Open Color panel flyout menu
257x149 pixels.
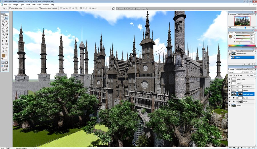point(255,33)
